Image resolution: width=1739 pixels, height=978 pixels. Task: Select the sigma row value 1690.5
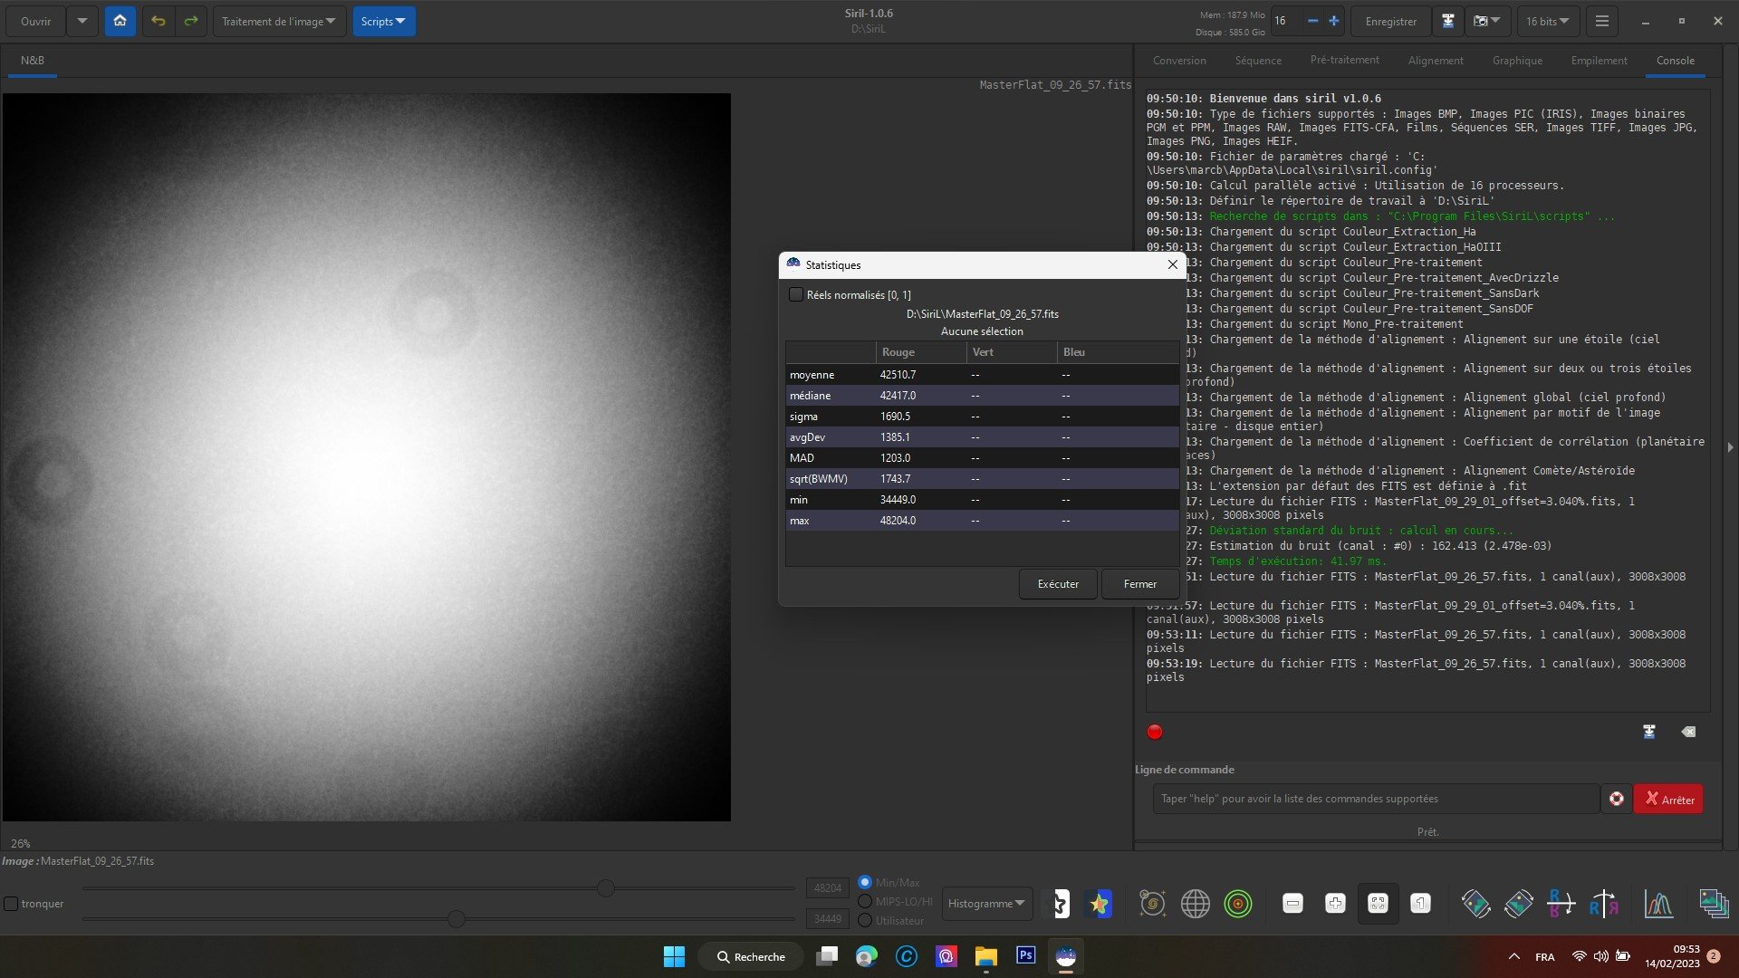(x=895, y=417)
